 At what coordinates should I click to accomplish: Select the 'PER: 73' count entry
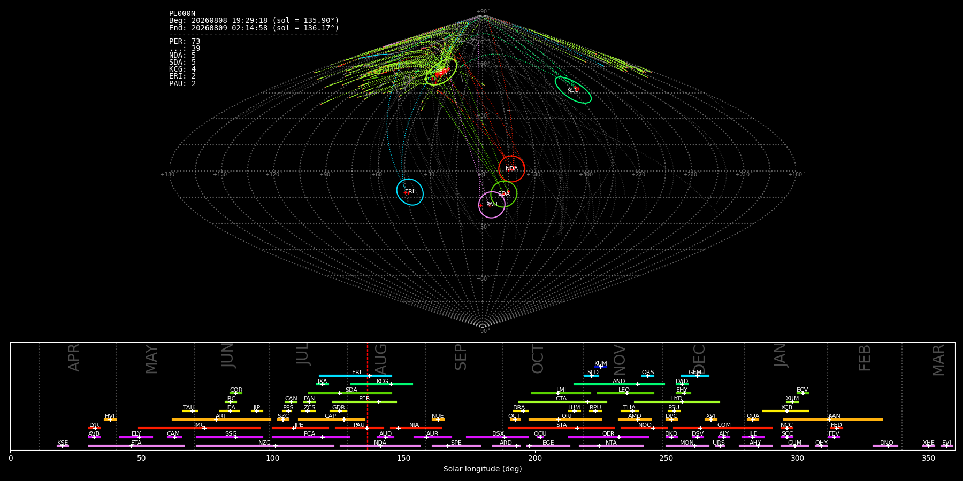click(x=185, y=41)
